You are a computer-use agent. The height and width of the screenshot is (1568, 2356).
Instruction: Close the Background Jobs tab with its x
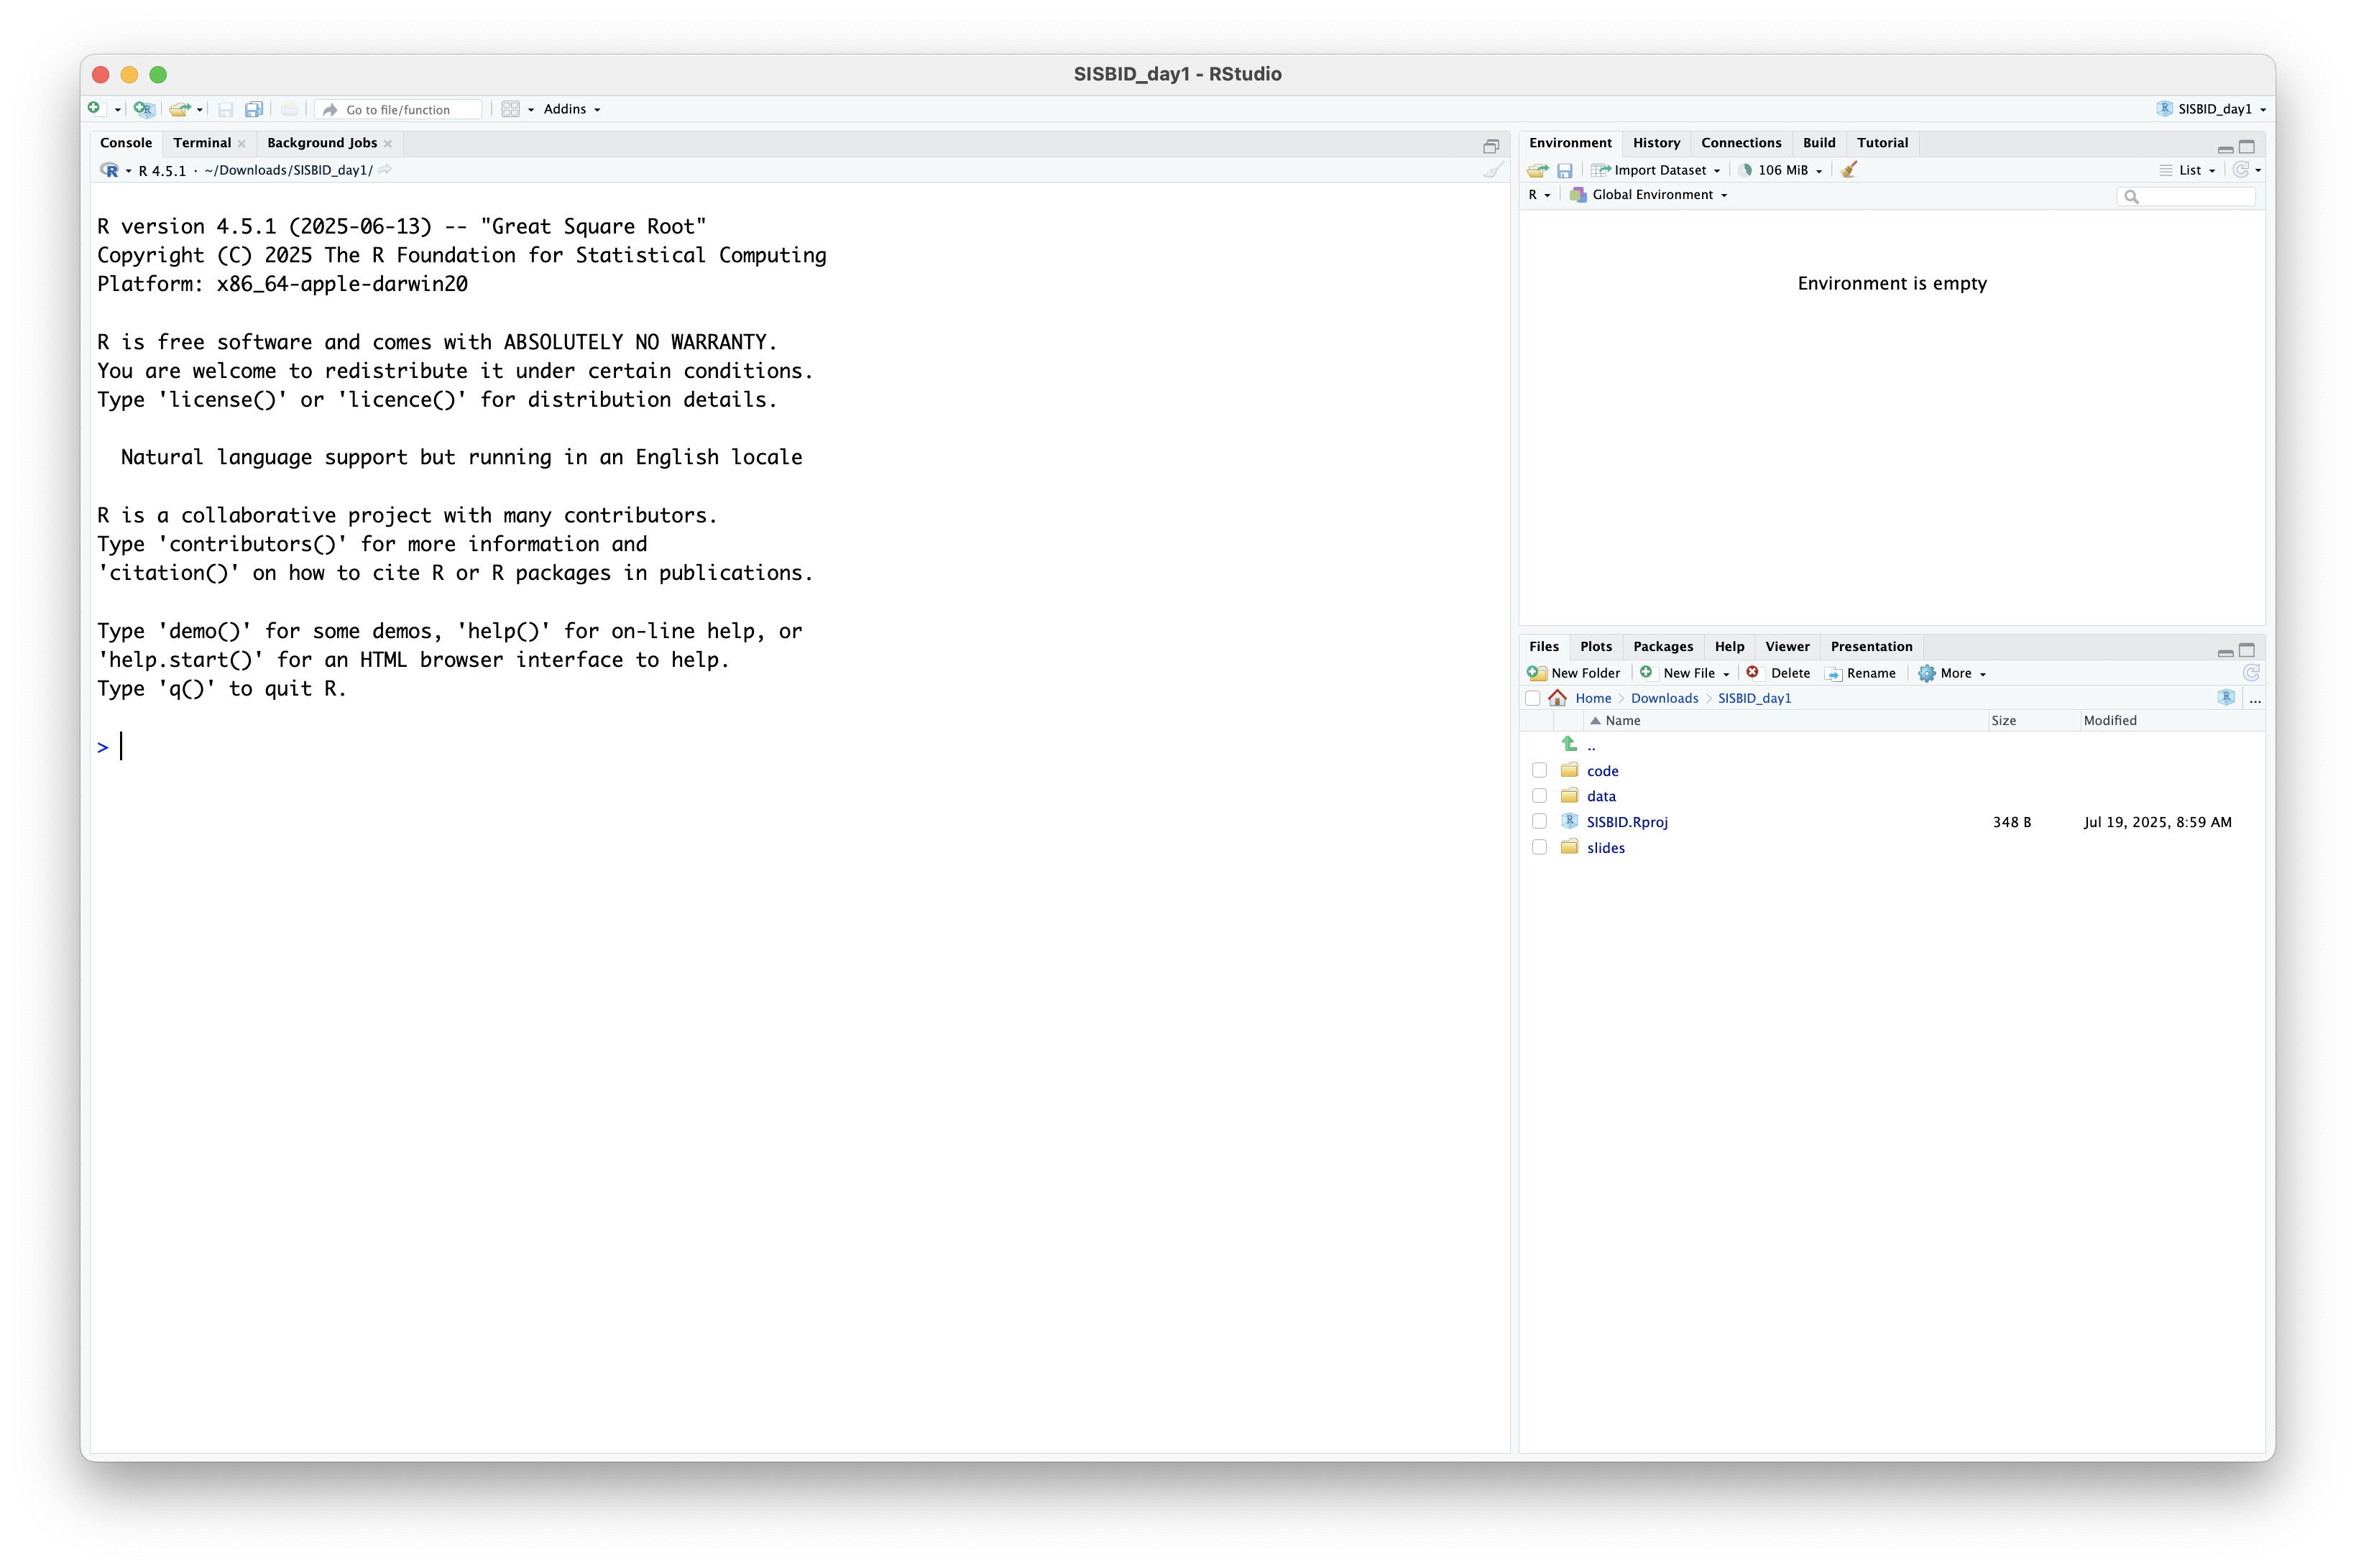[388, 144]
